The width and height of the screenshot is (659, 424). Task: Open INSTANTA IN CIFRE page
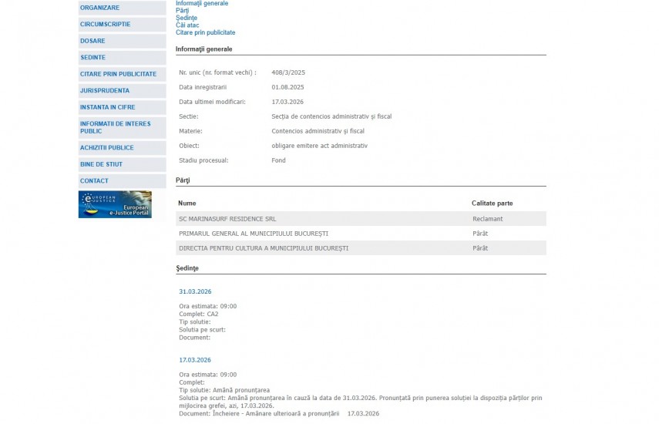[x=108, y=107]
